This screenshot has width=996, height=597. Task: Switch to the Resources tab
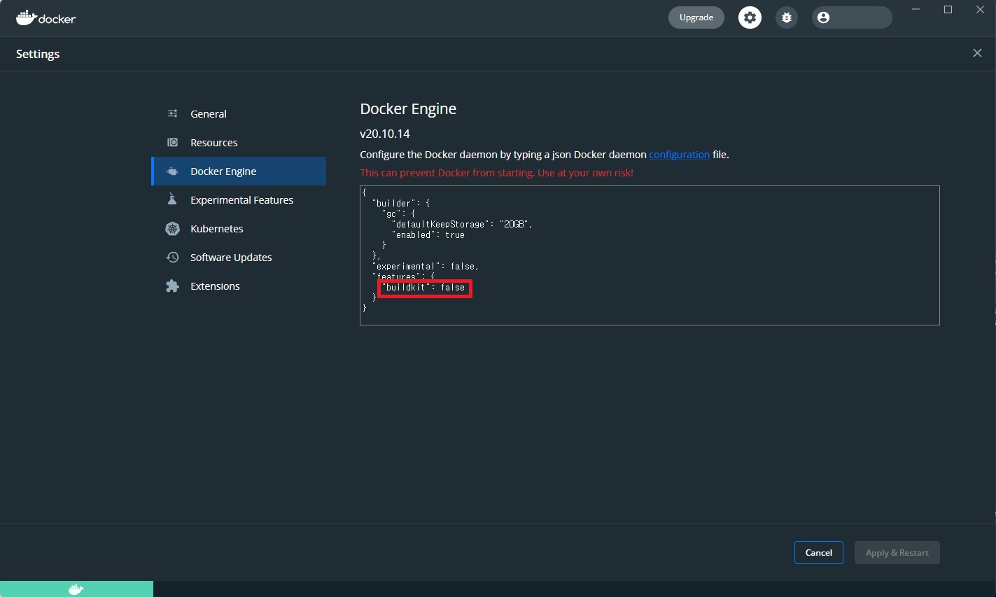click(x=239, y=142)
